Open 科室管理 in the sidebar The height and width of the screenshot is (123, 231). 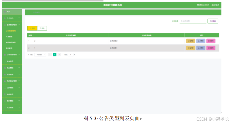point(9,37)
